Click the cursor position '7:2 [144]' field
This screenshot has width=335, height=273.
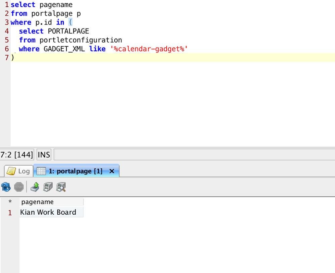pyautogui.click(x=17, y=155)
